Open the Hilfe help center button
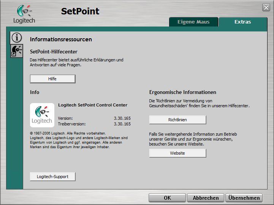Image resolution: width=274 pixels, height=205 pixels. 52,79
